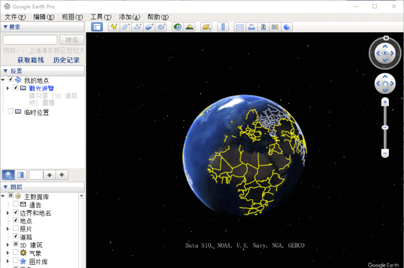Click the print toolbar icon
404x268 pixels.
click(252, 26)
